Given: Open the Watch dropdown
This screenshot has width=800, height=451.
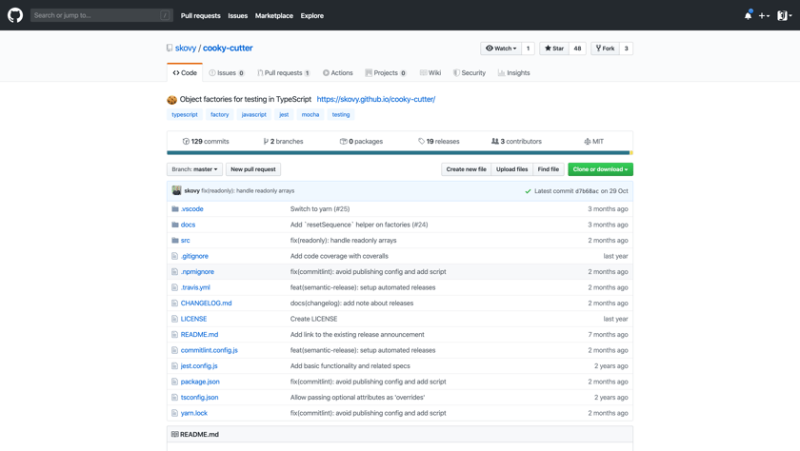Looking at the screenshot, I should 501,49.
